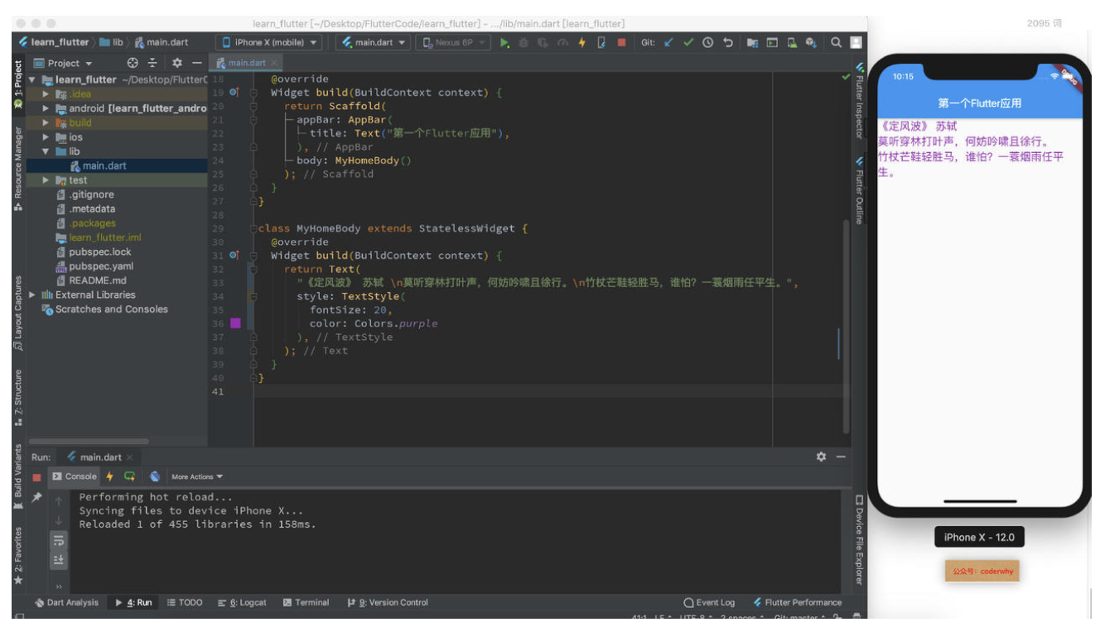Toggle the Build Variants side tab
1100x627 pixels.
click(x=18, y=476)
